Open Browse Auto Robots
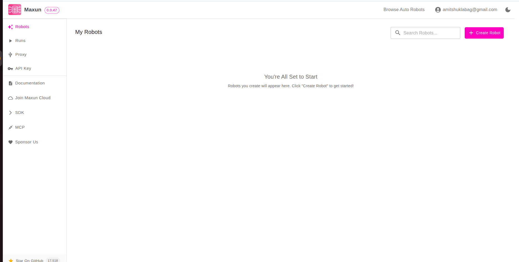This screenshot has width=519, height=262. pos(404,10)
